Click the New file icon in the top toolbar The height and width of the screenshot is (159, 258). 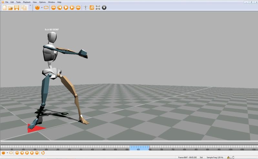pyautogui.click(x=5, y=7)
